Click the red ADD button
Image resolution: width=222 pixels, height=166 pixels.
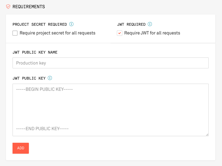coord(21,148)
